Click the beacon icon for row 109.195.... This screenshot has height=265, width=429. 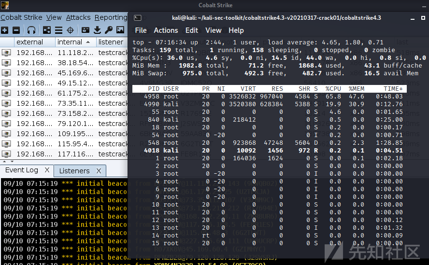7,133
